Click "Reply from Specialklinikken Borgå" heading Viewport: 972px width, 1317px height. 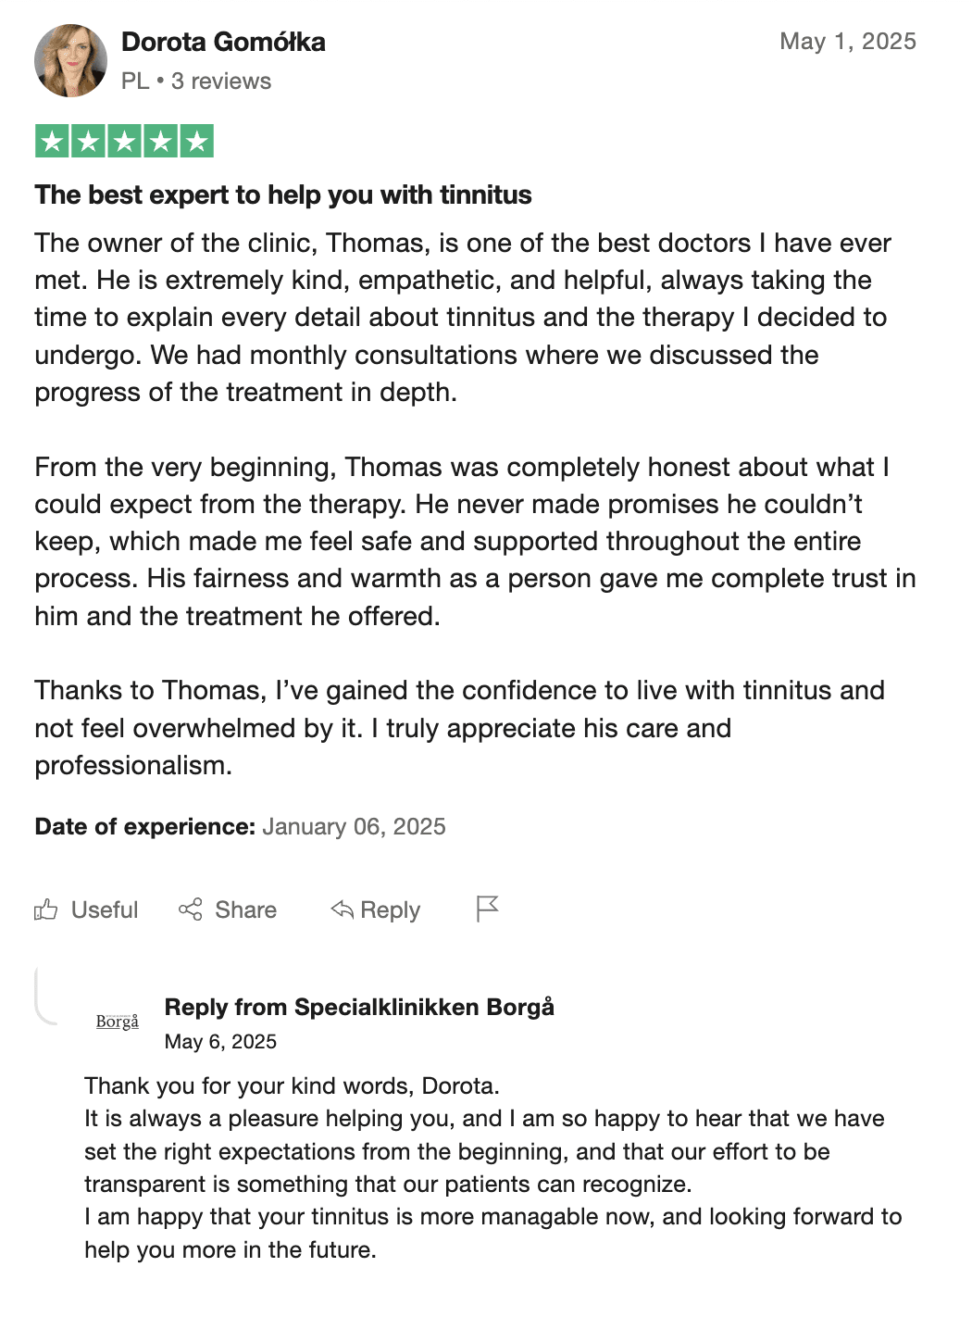pos(359,1008)
